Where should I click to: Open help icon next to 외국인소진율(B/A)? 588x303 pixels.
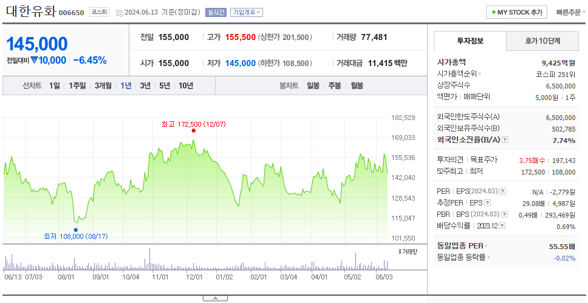[505, 140]
